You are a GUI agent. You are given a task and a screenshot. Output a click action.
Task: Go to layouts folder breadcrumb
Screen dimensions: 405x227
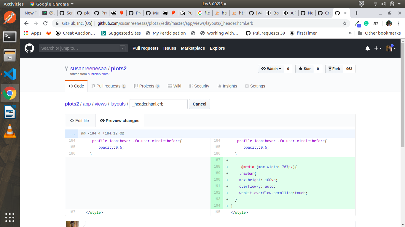point(118,104)
